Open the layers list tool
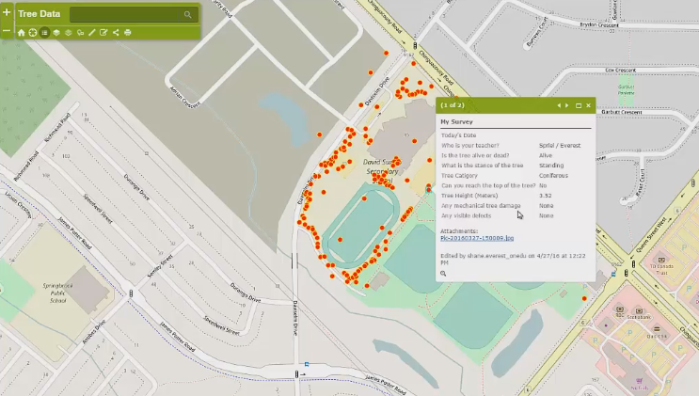The width and height of the screenshot is (699, 396). pos(56,33)
